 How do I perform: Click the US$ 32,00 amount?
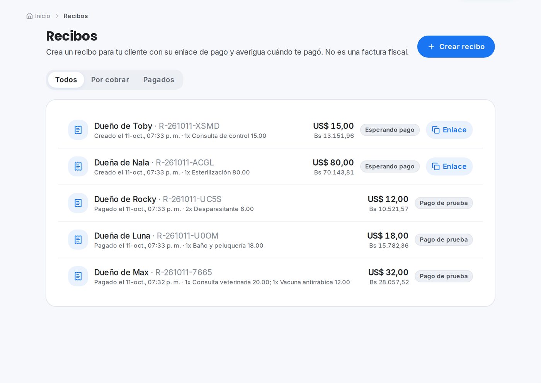[388, 272]
